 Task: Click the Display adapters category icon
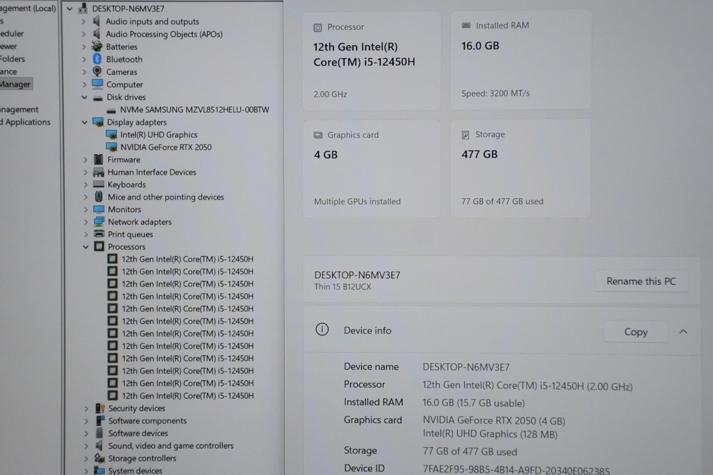click(x=98, y=122)
